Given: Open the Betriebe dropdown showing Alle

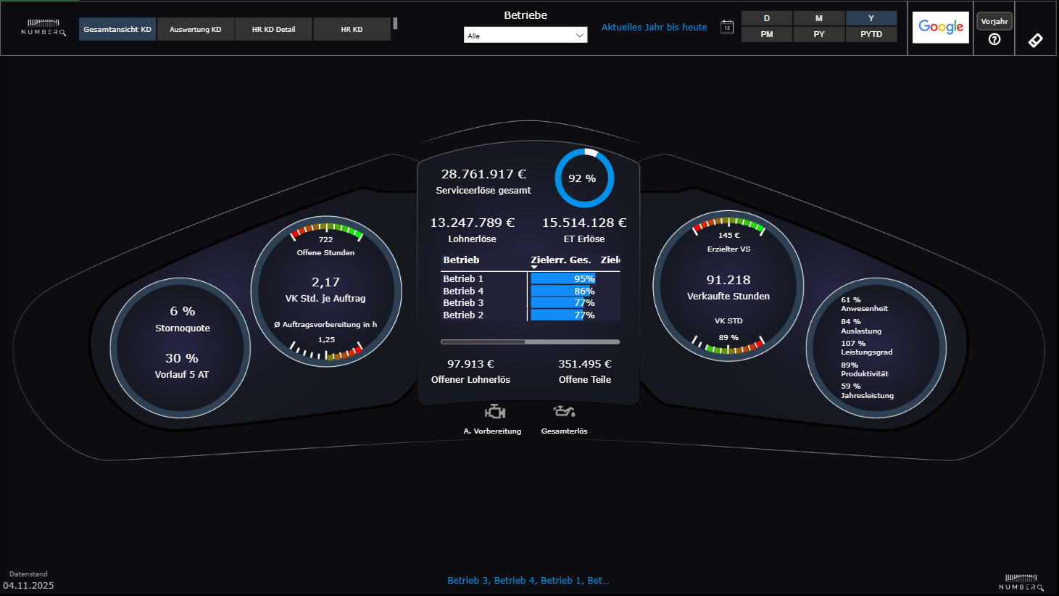Looking at the screenshot, I should 525,36.
